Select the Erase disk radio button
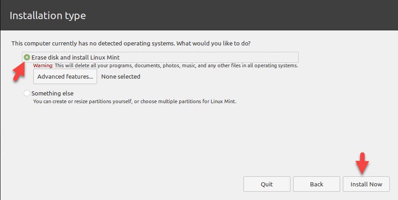The width and height of the screenshot is (398, 200). 27,58
